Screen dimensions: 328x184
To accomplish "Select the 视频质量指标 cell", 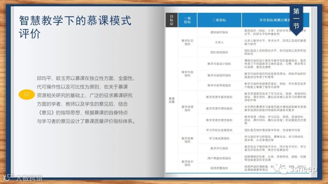I will [219, 168].
